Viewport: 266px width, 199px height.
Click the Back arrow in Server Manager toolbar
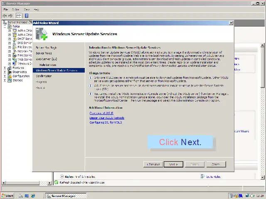coord(5,16)
